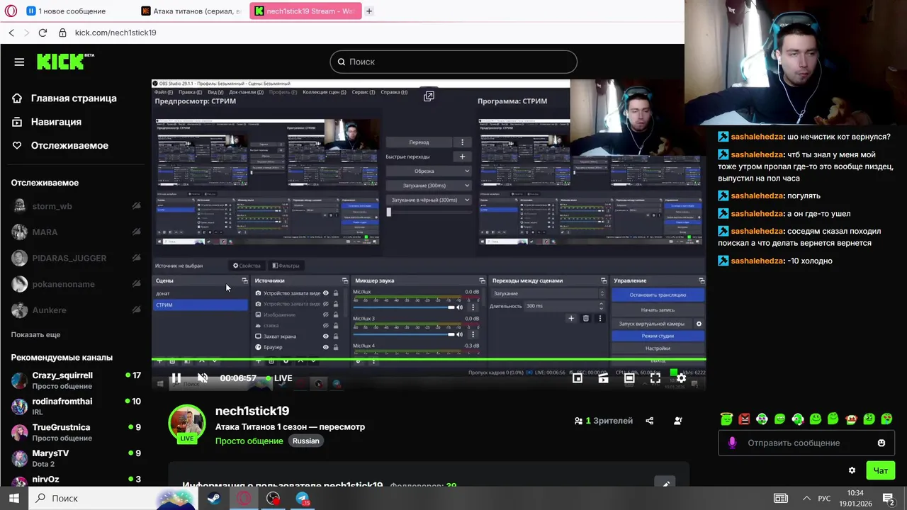Viewport: 907px width, 510px height.
Task: Open recommended channel TrueGrustnica
Action: tap(76, 433)
